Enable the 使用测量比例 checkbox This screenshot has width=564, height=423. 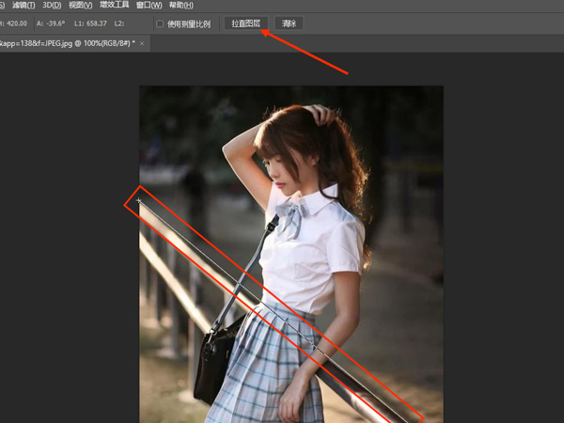point(160,23)
